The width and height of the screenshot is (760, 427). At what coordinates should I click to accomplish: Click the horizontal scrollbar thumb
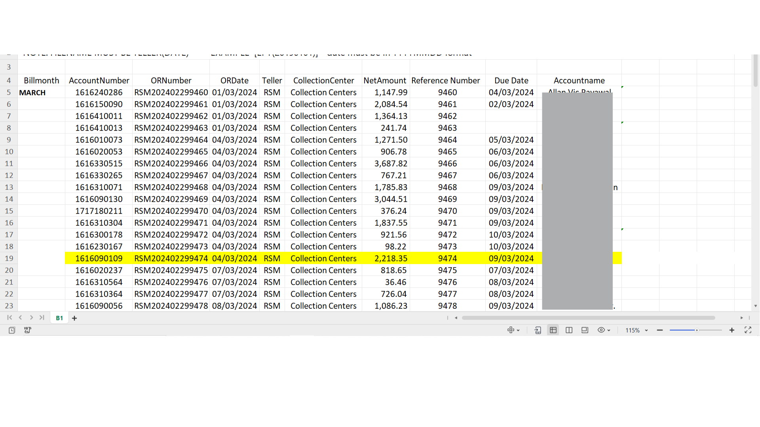tap(588, 318)
